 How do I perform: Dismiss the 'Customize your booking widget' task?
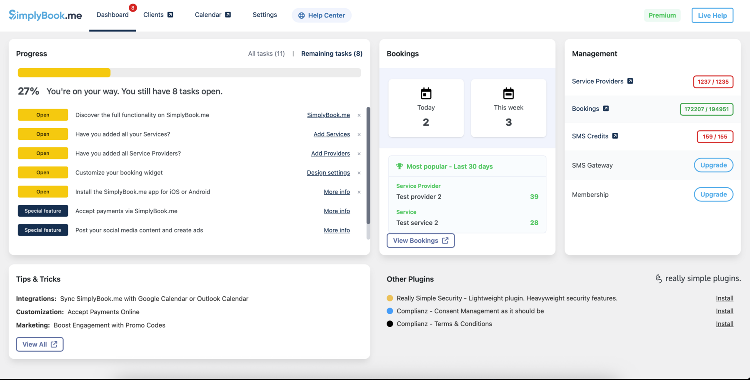tap(359, 173)
